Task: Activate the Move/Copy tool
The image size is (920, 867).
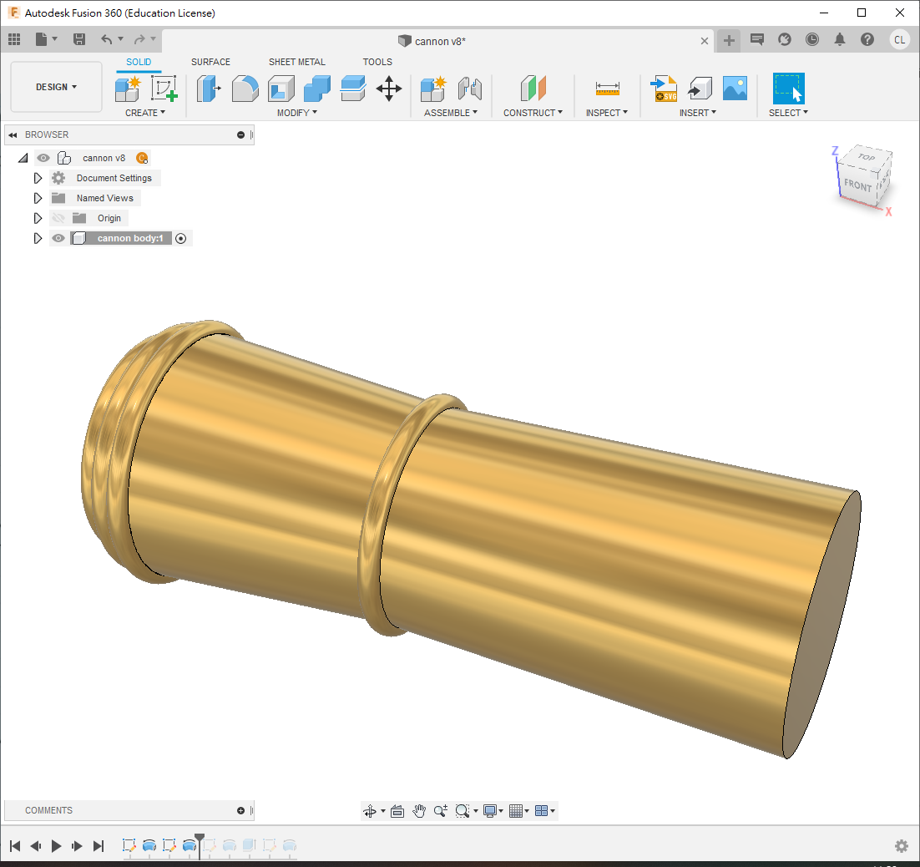Action: pyautogui.click(x=389, y=88)
